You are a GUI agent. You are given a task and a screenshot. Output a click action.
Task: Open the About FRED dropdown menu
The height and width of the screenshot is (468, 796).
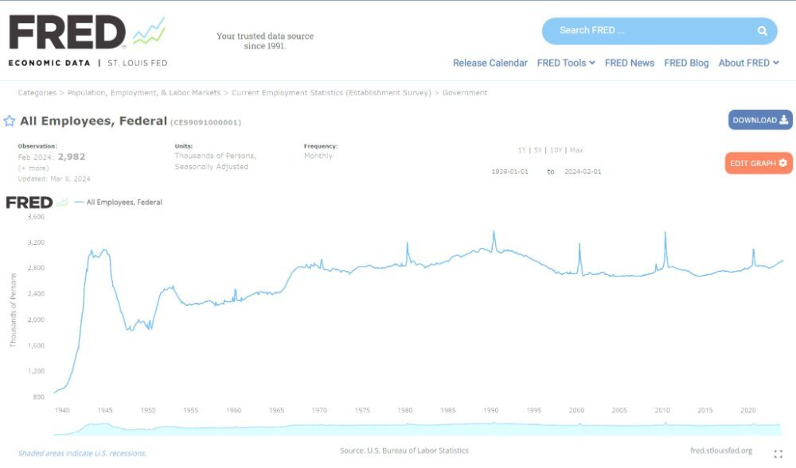tap(748, 64)
